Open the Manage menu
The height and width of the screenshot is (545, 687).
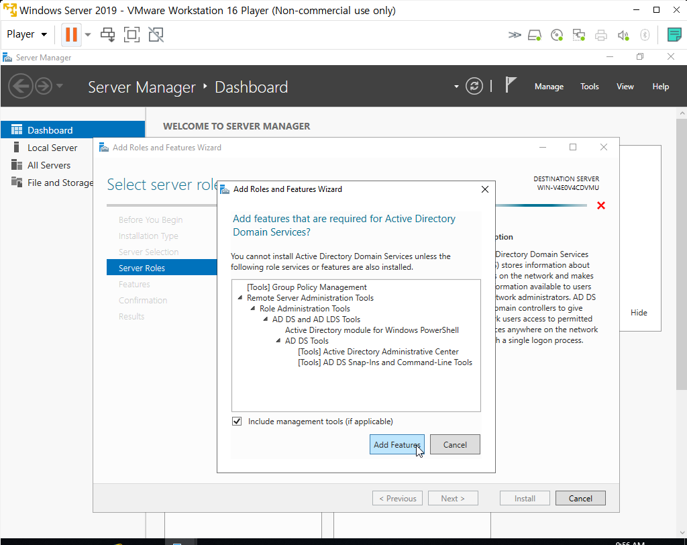tap(549, 87)
